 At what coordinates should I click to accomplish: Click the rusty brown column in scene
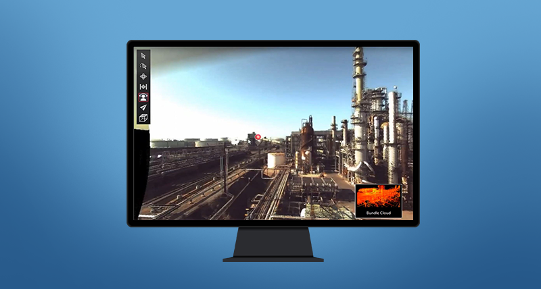coord(306,137)
